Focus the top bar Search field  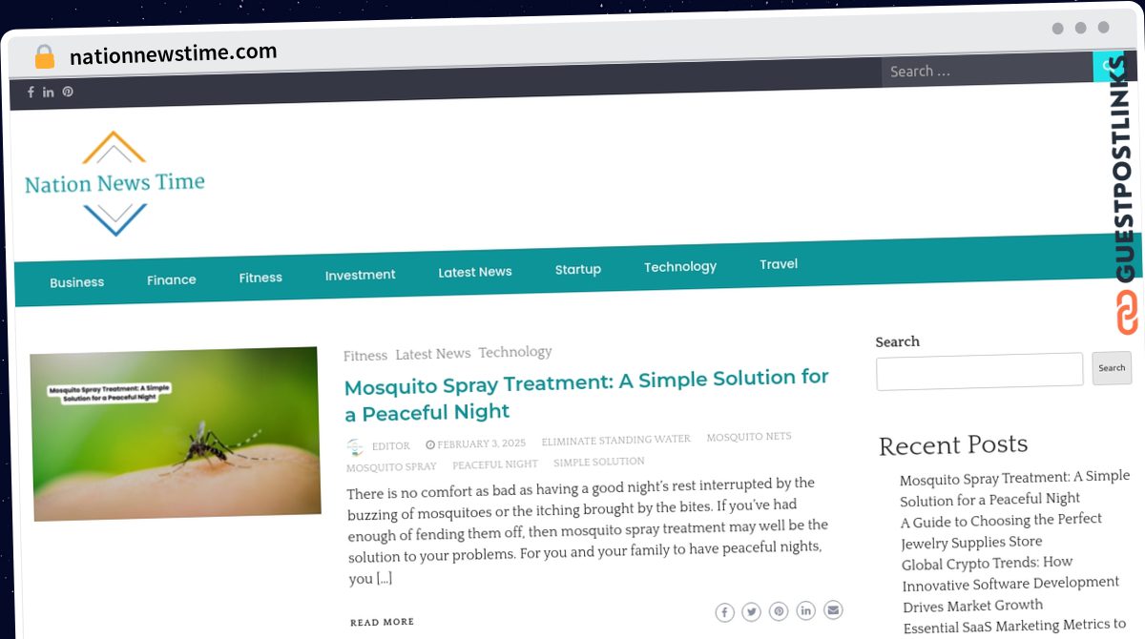tap(988, 71)
